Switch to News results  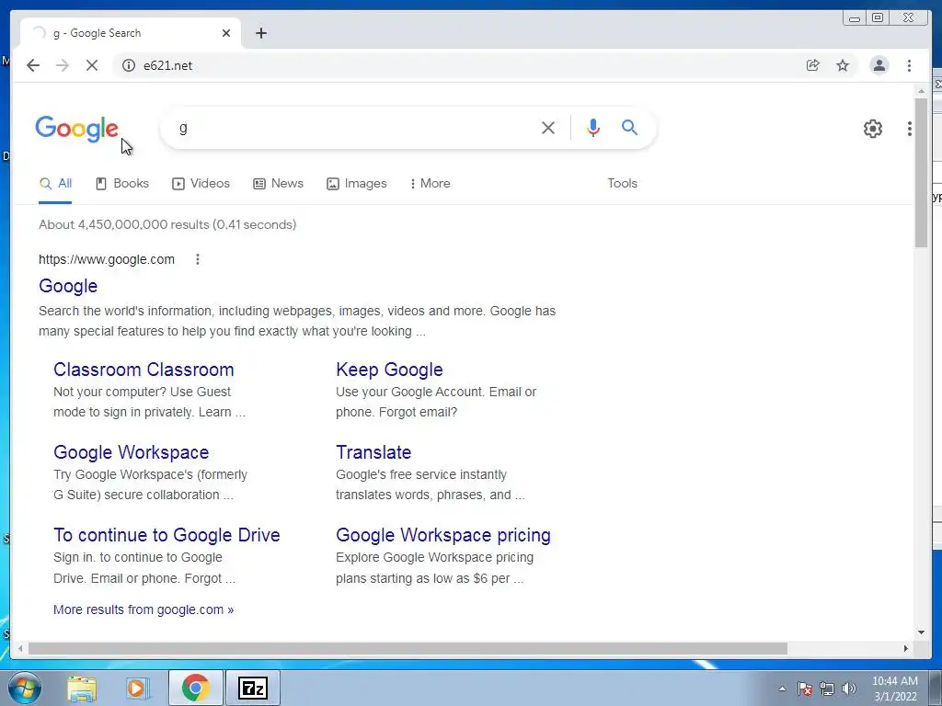point(278,184)
